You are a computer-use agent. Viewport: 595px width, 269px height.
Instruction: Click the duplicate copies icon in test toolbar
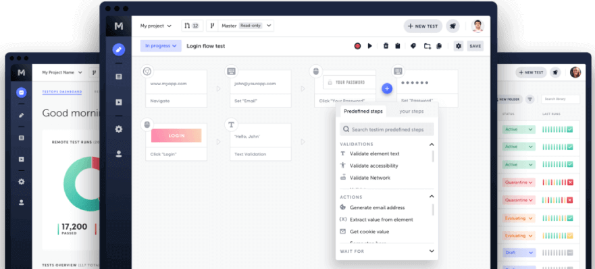point(439,46)
